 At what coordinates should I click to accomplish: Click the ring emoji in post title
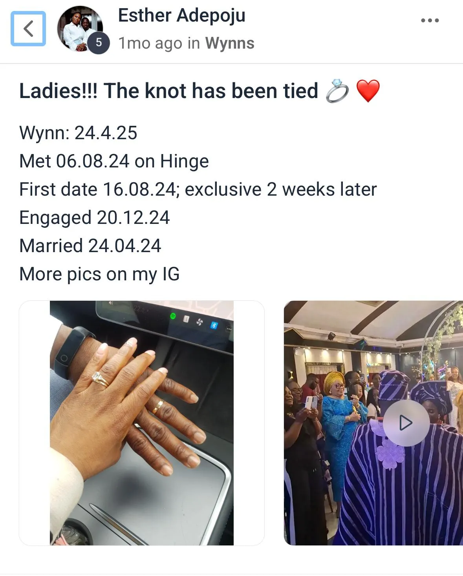click(x=337, y=91)
